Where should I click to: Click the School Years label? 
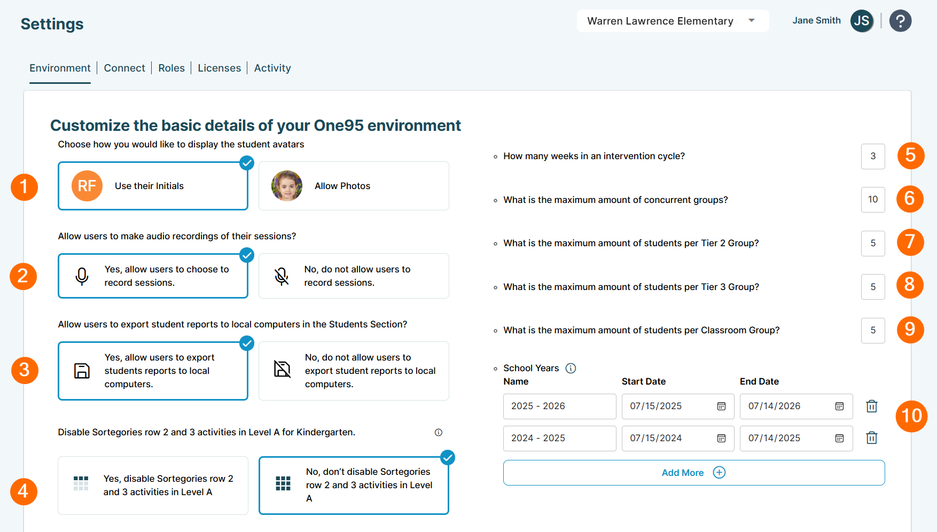click(x=531, y=368)
